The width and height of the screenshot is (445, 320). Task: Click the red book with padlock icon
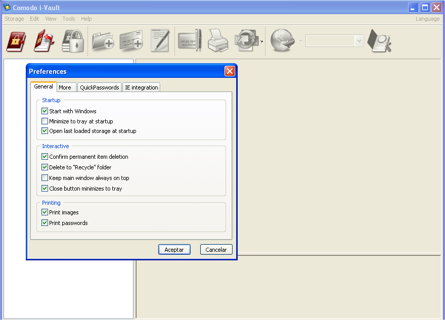point(16,41)
